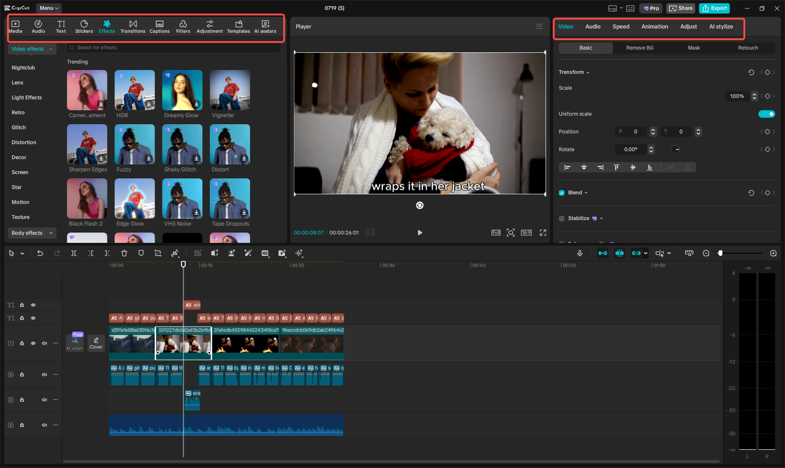Open the Menu dropdown

[48, 8]
